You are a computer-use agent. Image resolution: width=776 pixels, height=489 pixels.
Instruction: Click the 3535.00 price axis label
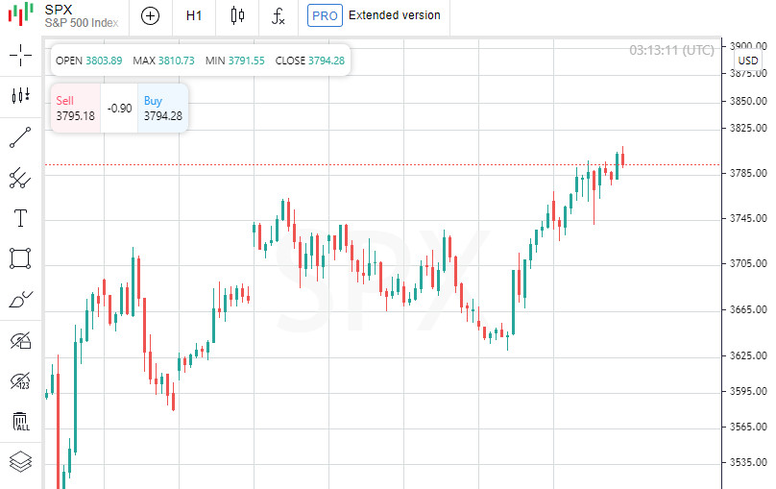(x=748, y=462)
